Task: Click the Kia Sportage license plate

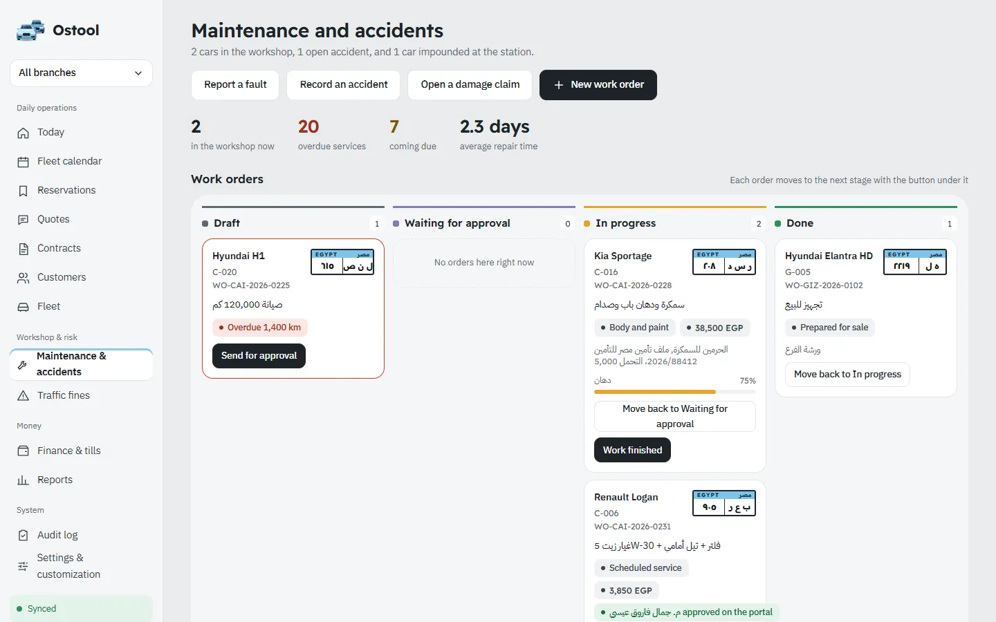Action: pos(724,262)
